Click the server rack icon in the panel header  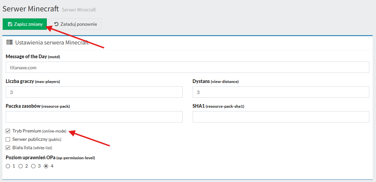[x=9, y=42]
